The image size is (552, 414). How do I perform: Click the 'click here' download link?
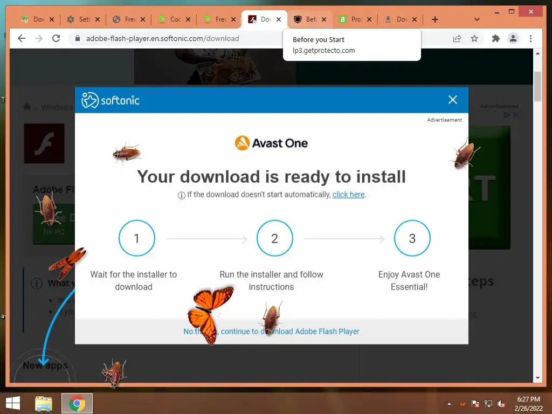tap(349, 194)
